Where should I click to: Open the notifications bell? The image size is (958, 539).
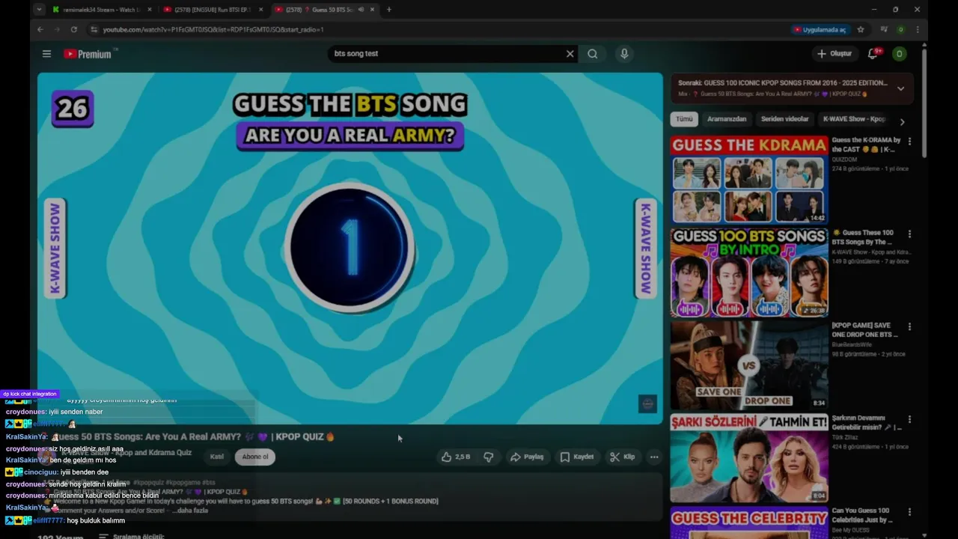pyautogui.click(x=873, y=54)
